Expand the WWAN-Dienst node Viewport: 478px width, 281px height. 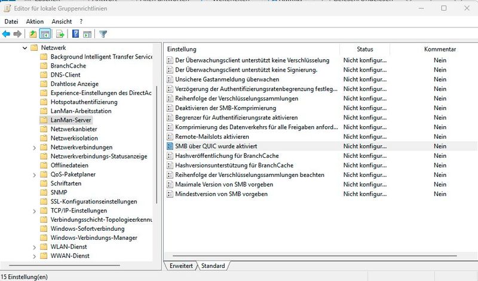click(x=35, y=256)
